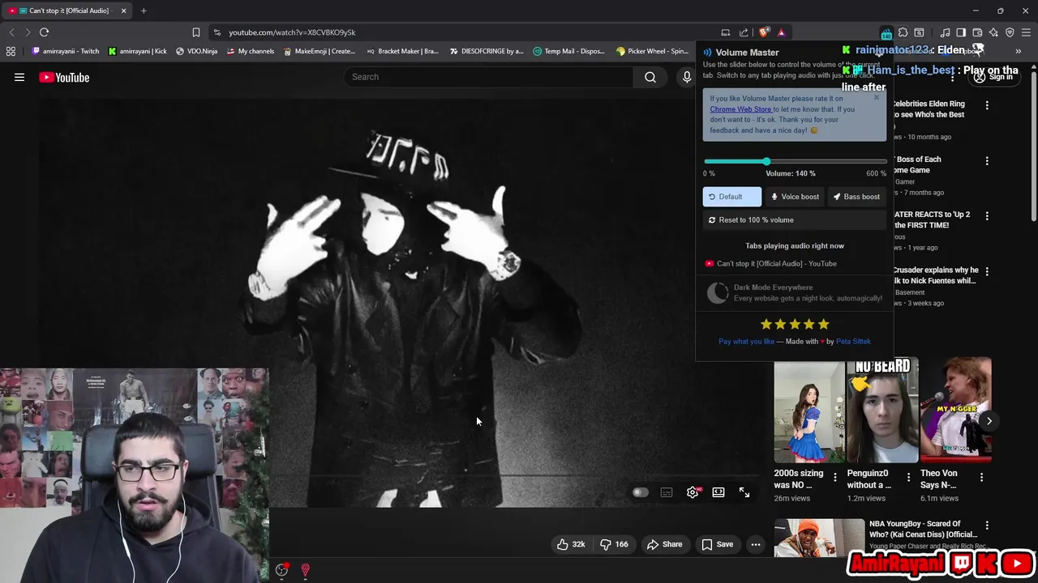The width and height of the screenshot is (1038, 583).
Task: Open the 2000s sizing short thumbnail
Action: tap(809, 411)
